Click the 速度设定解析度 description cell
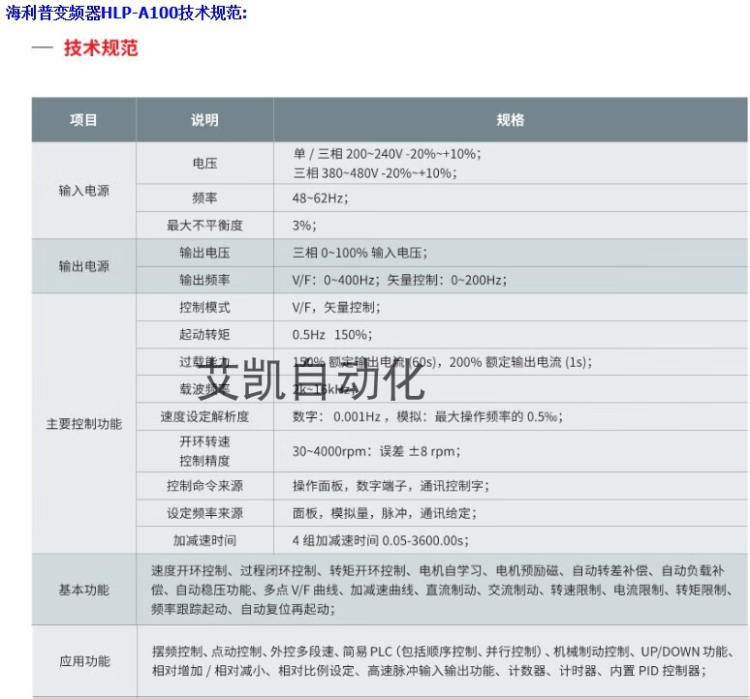 coord(204,416)
